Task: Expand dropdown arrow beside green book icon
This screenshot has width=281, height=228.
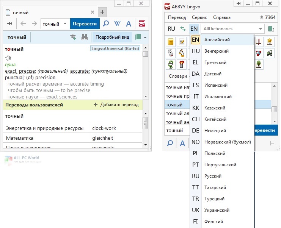Action: pyautogui.click(x=145, y=37)
